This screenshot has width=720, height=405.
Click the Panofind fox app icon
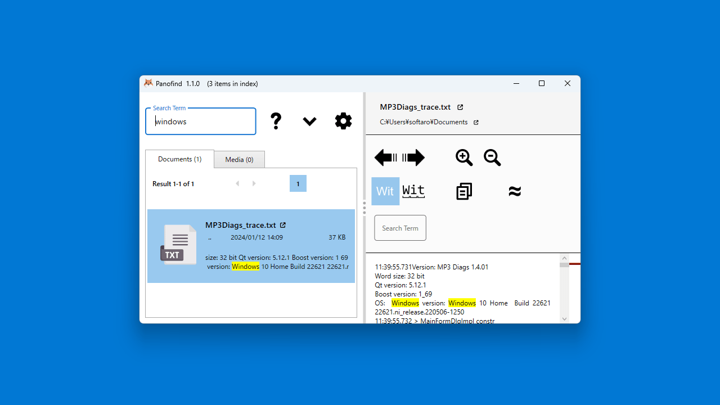[x=148, y=83]
